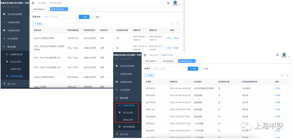Click the sidebar collapse icon beside 联动处置 / 研判规则配置 breadcrumb

[x=33, y=3]
